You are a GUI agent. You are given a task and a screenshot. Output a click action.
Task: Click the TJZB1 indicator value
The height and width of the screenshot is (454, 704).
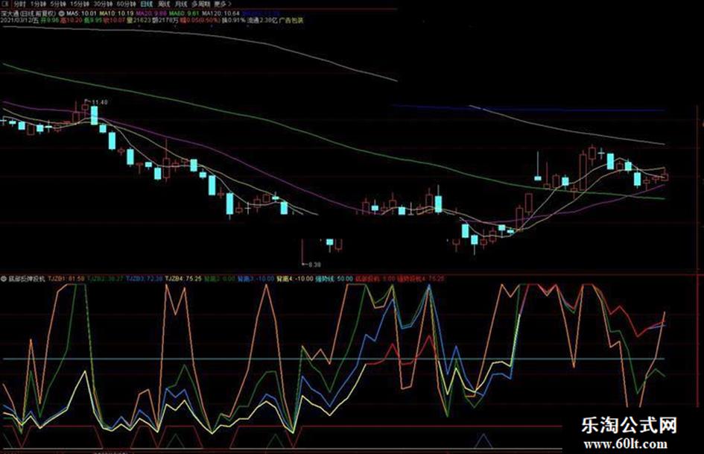(66, 279)
